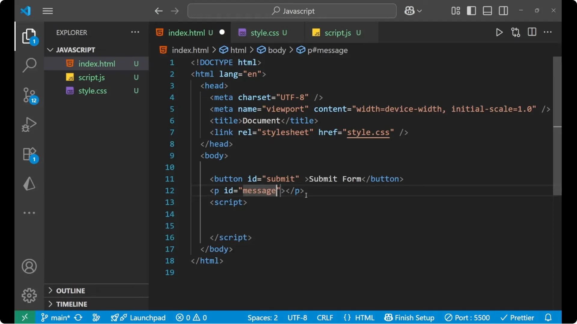Expand the OUTLINE section
Image resolution: width=577 pixels, height=324 pixels.
(70, 290)
